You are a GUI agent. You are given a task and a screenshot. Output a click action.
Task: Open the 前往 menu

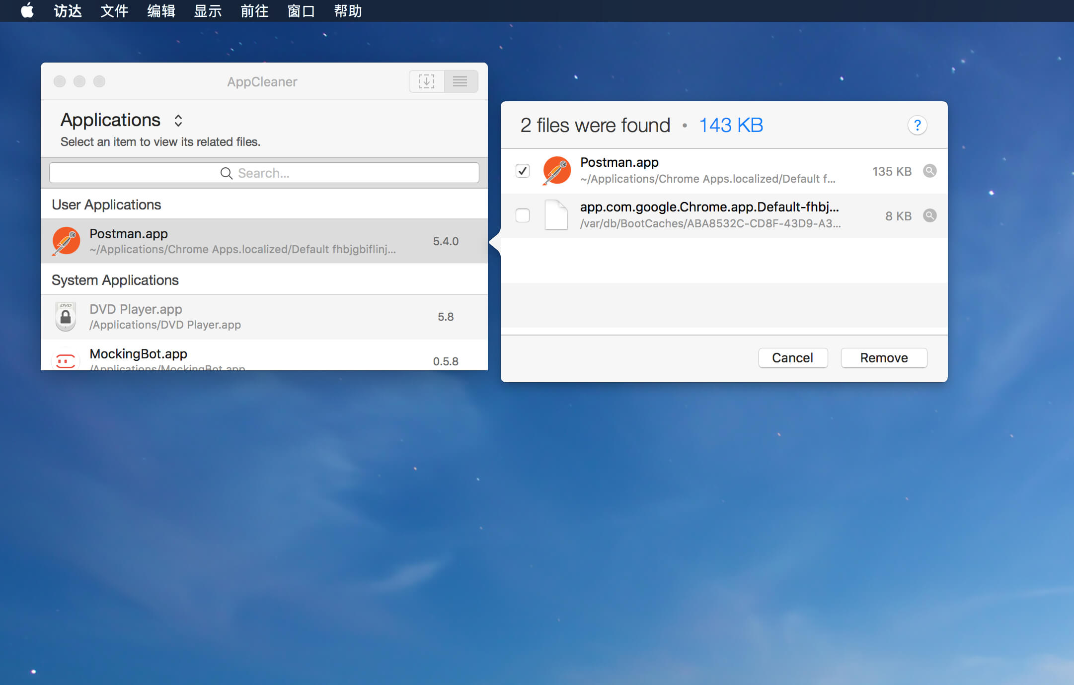pyautogui.click(x=254, y=11)
